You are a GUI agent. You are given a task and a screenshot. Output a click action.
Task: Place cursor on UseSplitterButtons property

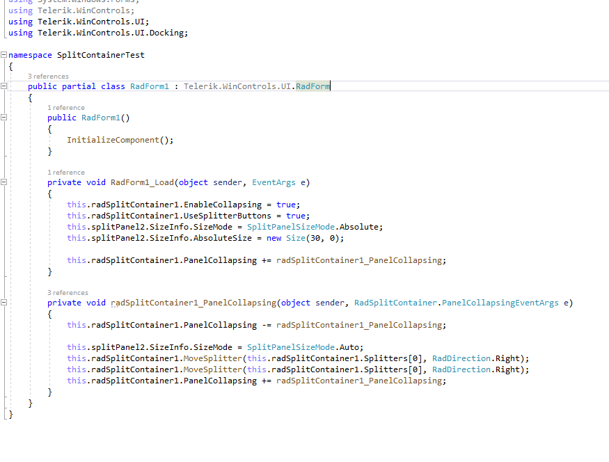(227, 216)
